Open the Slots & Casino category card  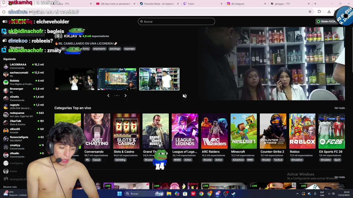point(126,131)
